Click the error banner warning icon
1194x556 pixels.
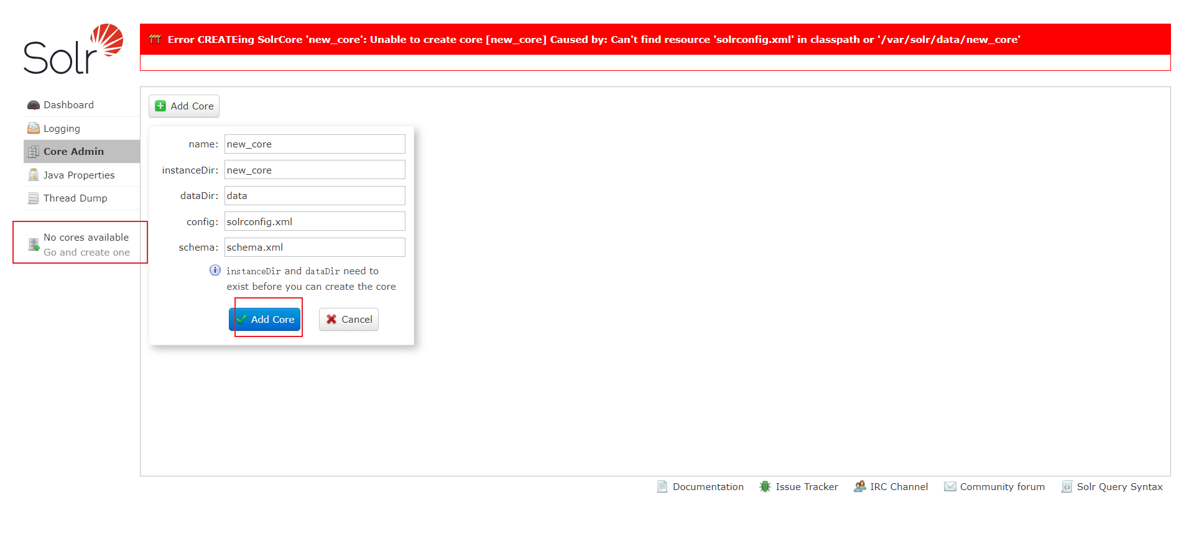155,39
